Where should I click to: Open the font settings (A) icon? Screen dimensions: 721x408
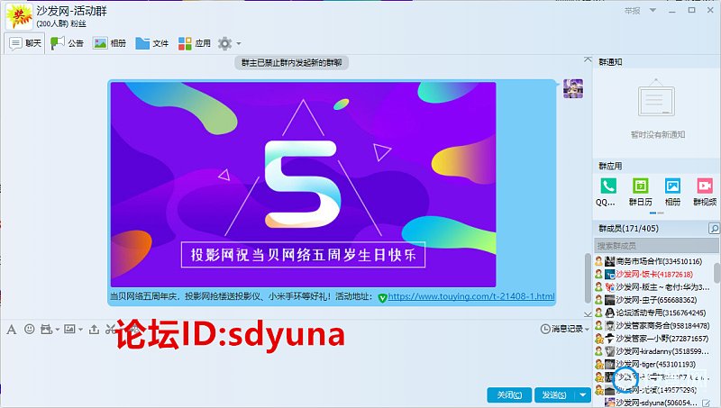point(12,329)
